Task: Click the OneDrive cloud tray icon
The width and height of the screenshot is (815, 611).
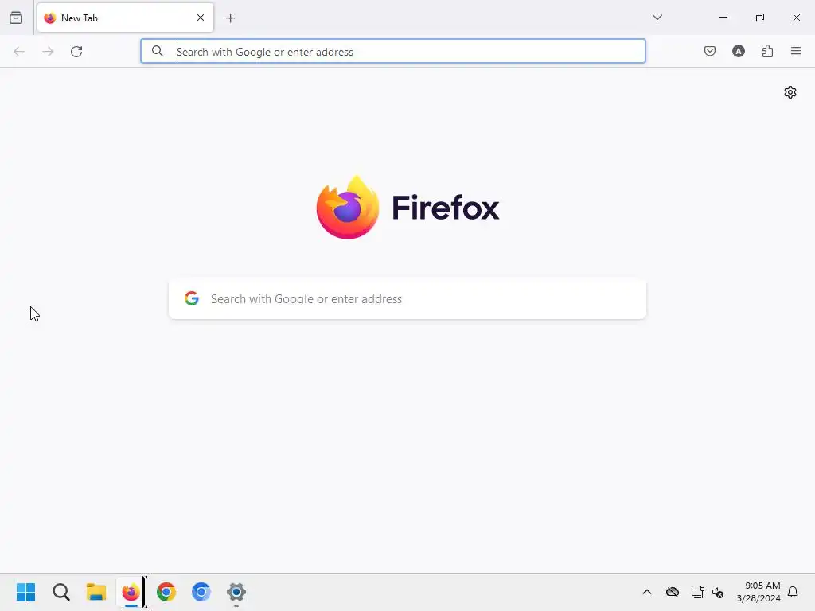Action: (673, 592)
